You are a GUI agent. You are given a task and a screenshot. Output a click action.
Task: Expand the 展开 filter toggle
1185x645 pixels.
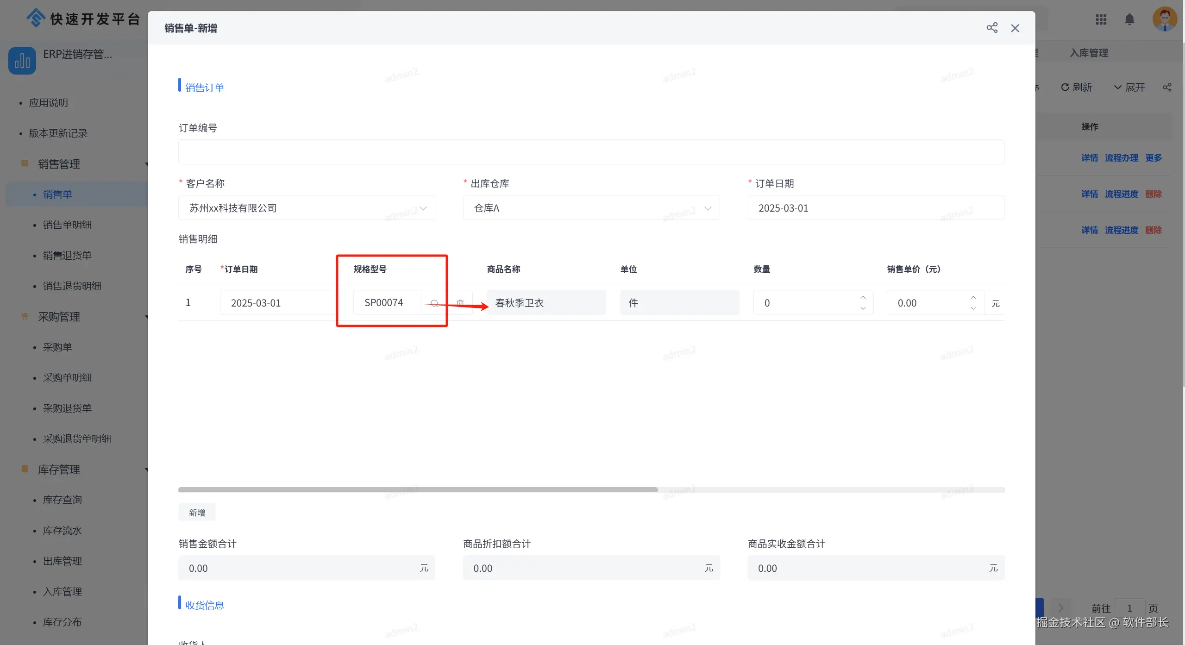[x=1129, y=88]
